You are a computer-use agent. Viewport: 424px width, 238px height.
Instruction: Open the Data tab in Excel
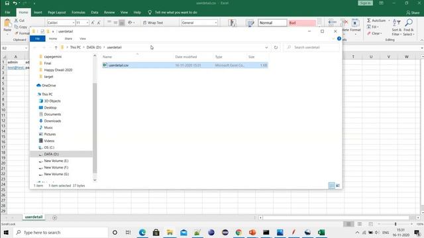(x=95, y=13)
